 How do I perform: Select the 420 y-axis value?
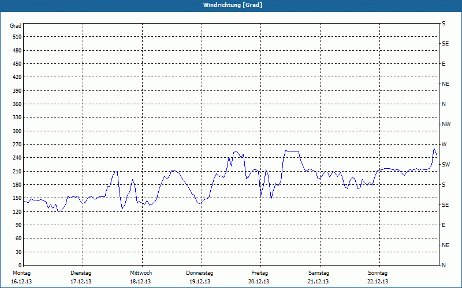17,77
